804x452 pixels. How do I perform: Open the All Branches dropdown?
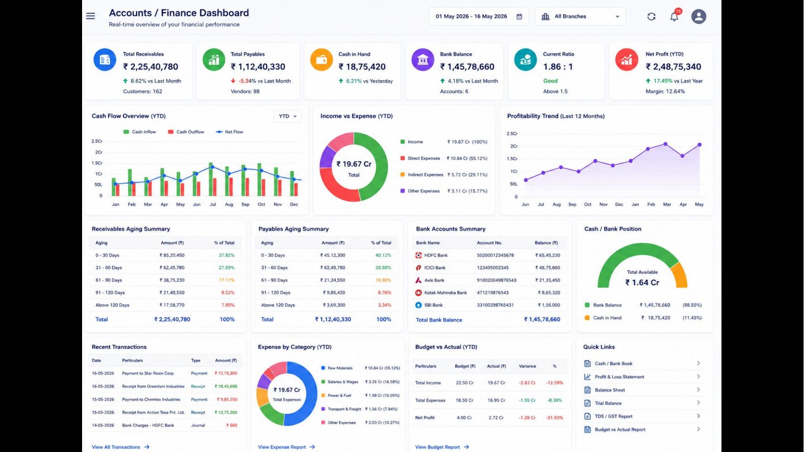pos(580,17)
